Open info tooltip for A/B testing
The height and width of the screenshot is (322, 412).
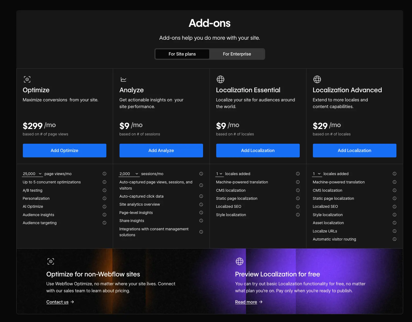tap(104, 190)
